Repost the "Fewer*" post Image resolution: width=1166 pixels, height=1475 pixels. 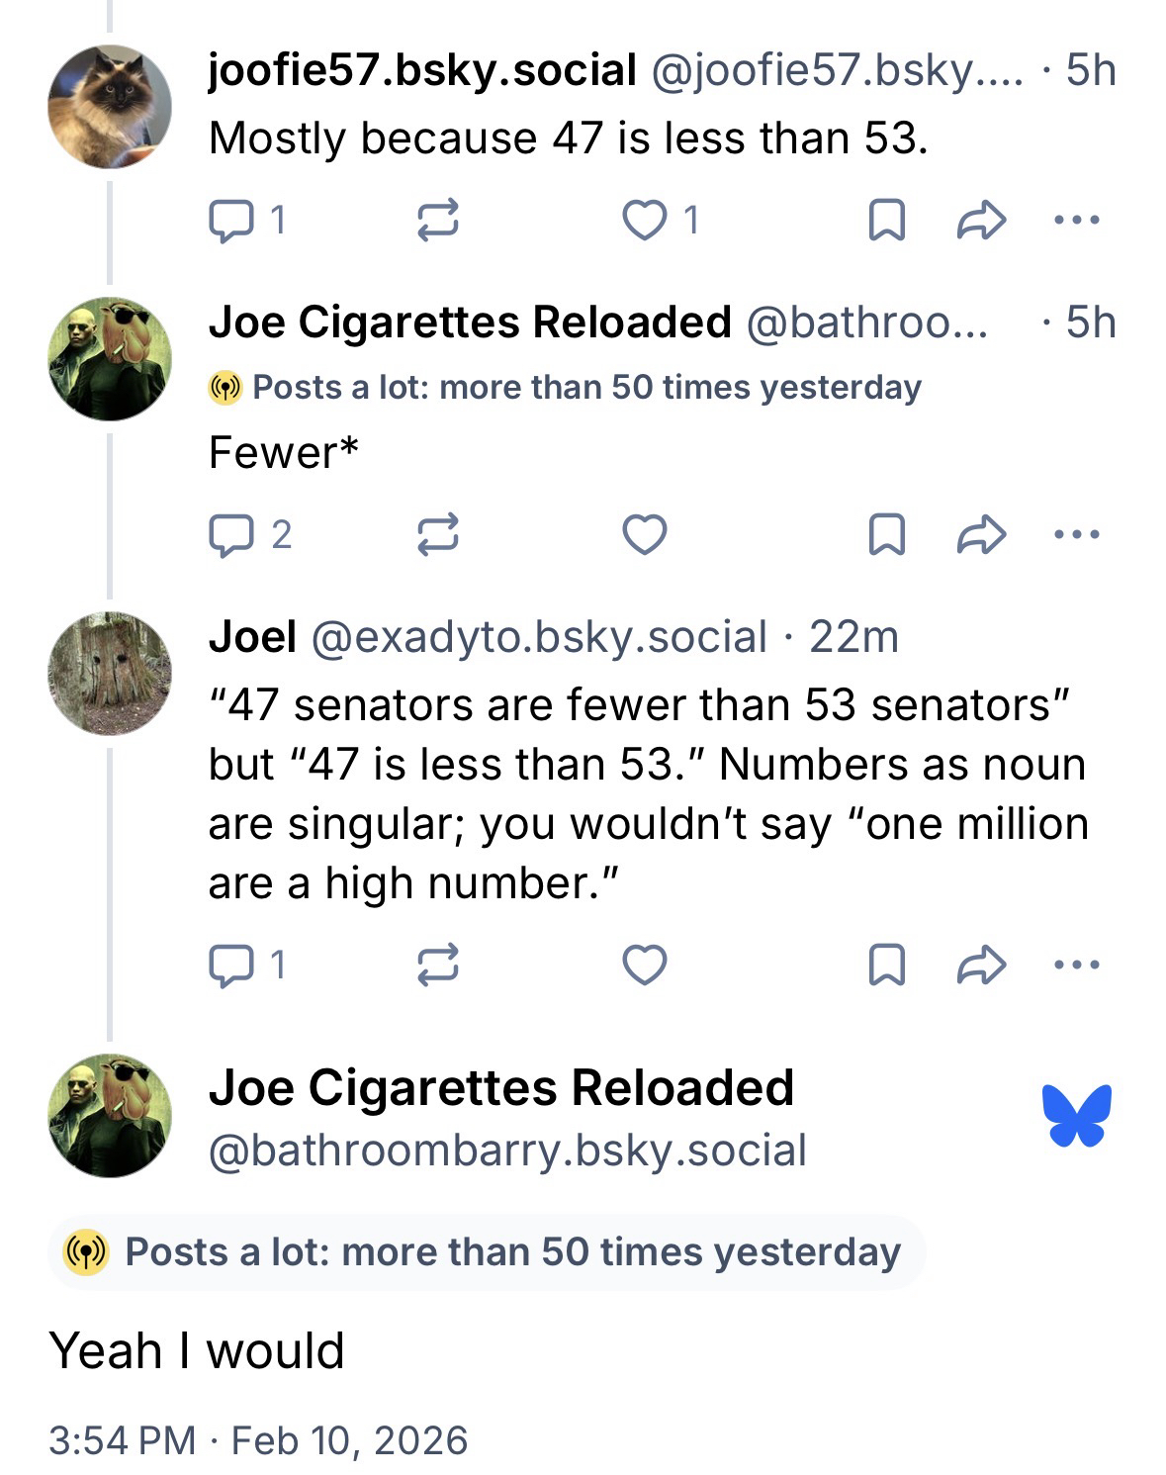click(437, 535)
